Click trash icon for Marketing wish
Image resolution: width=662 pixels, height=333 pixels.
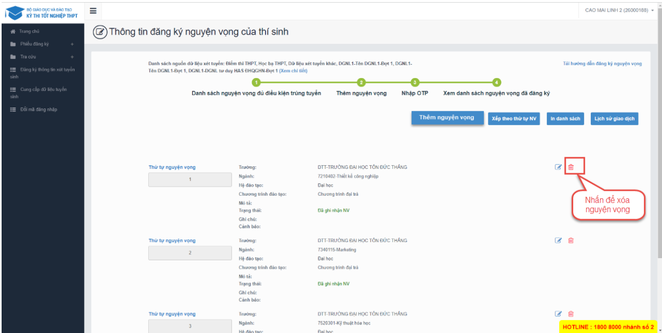(570, 241)
